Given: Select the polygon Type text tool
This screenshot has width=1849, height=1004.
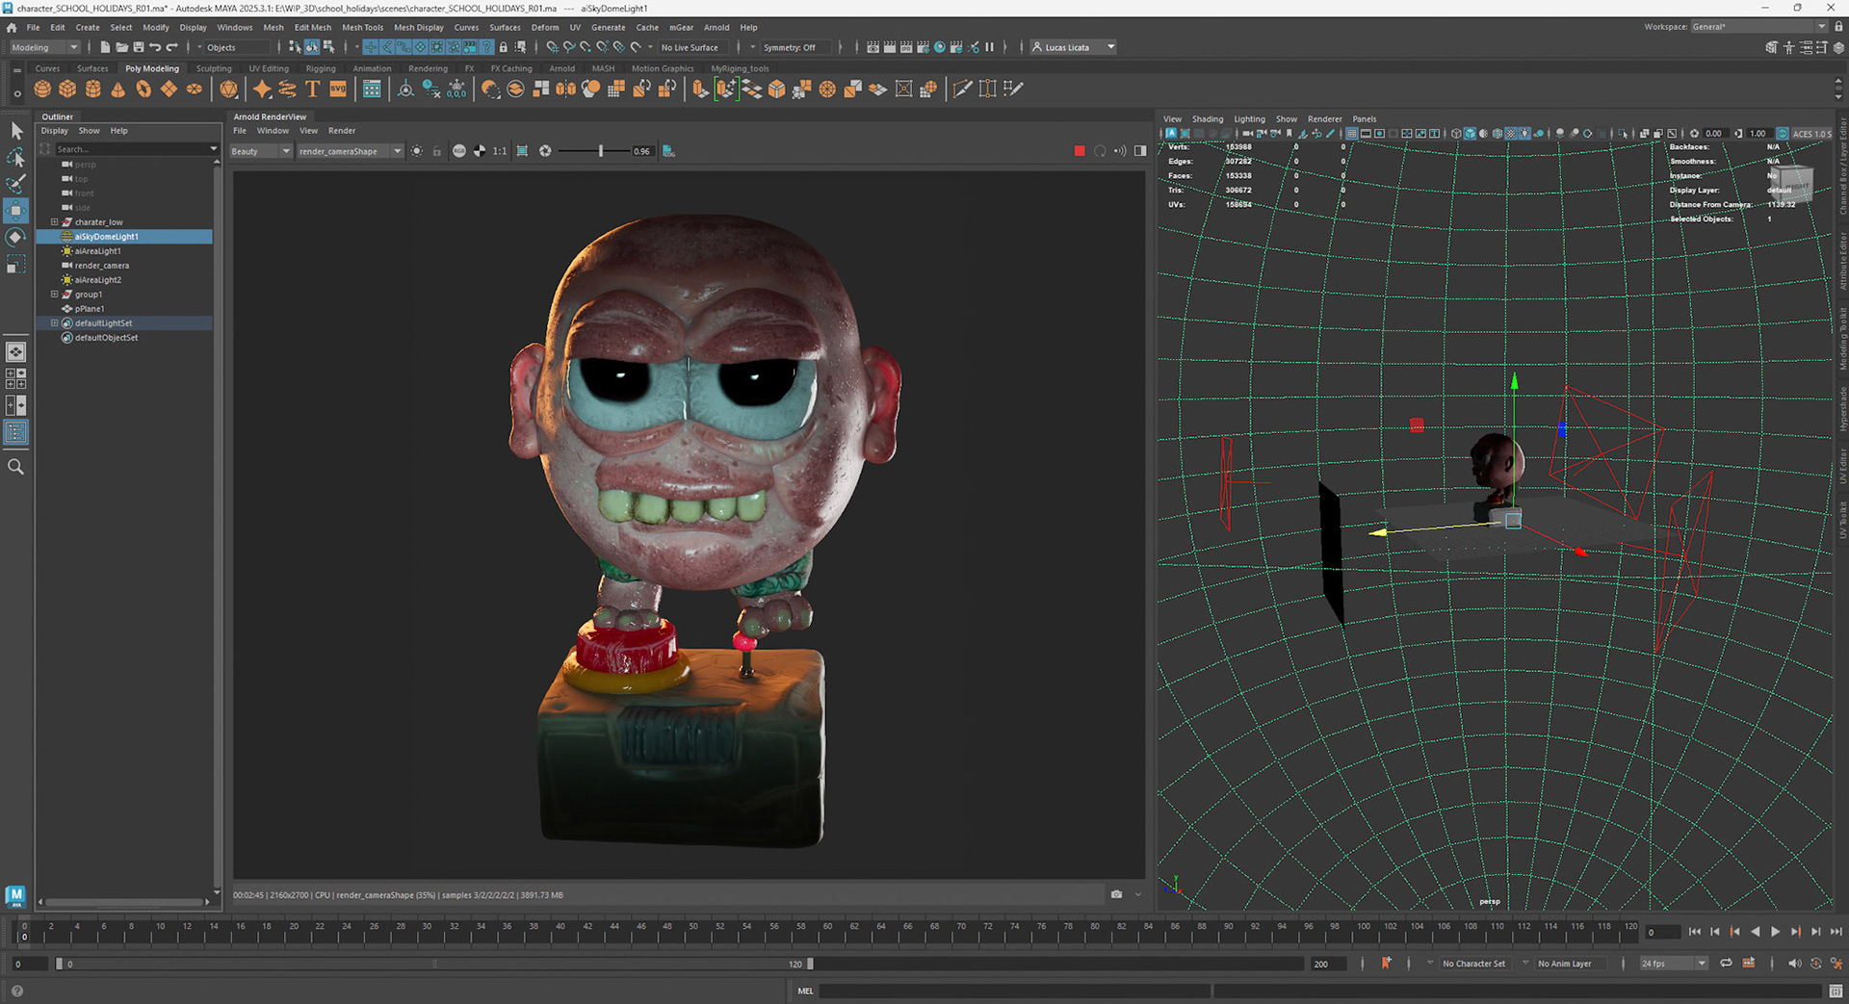Looking at the screenshot, I should pyautogui.click(x=312, y=90).
